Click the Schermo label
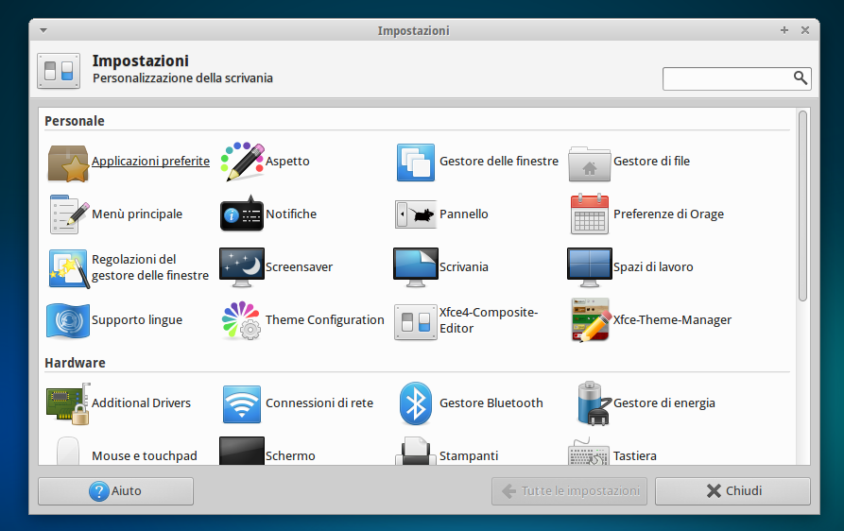Viewport: 844px width, 531px height. pos(291,455)
